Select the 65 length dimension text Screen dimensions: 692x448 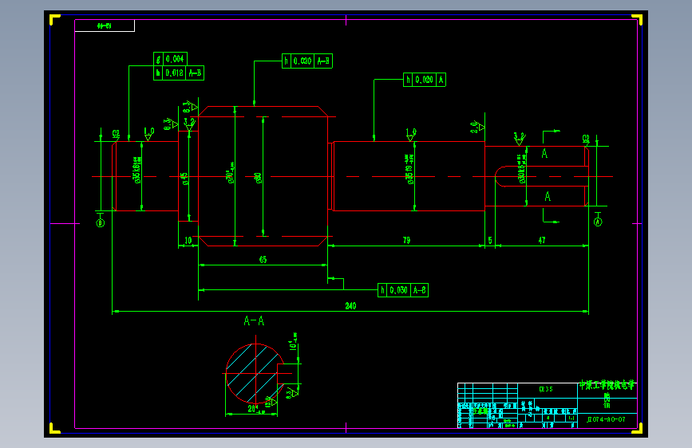point(263,259)
